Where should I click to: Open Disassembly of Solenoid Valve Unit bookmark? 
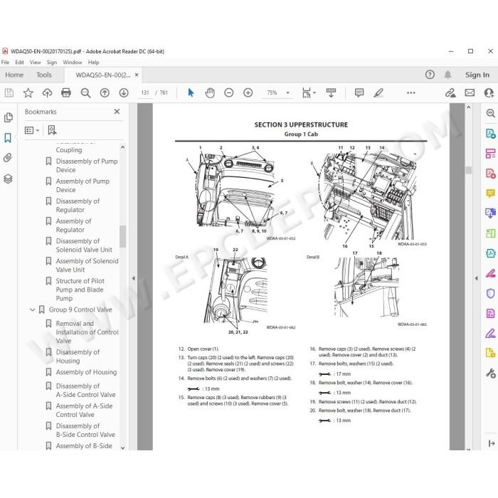[84, 245]
